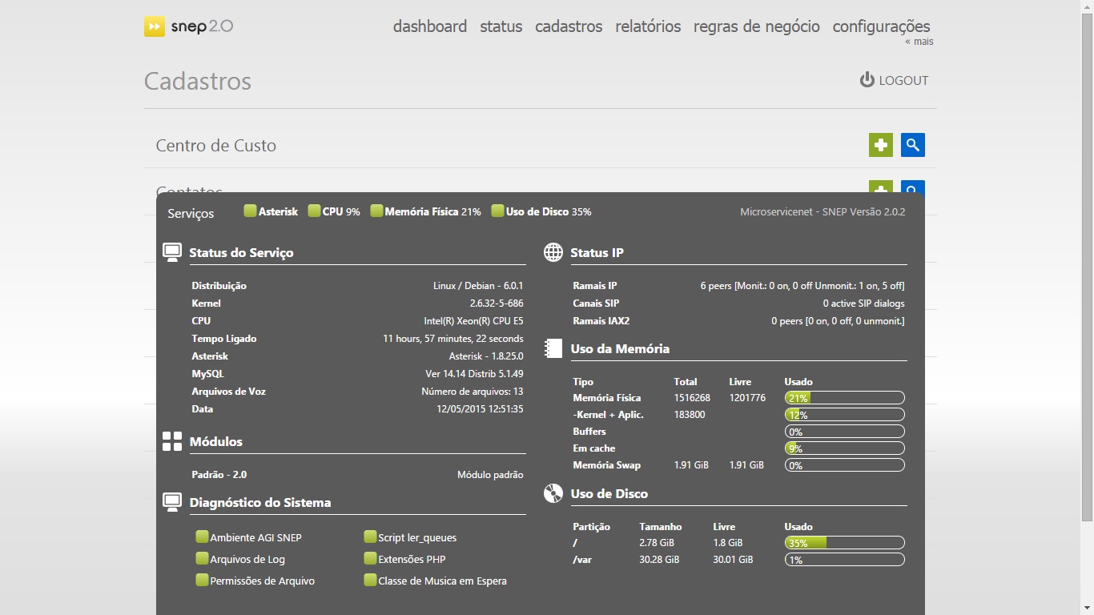Click the Ambiente AGI SNEP status box
1094x615 pixels.
(202, 537)
